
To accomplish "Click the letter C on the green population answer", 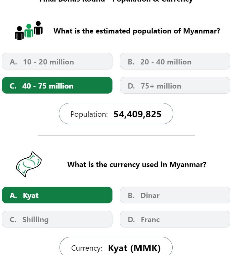I will [x=13, y=86].
